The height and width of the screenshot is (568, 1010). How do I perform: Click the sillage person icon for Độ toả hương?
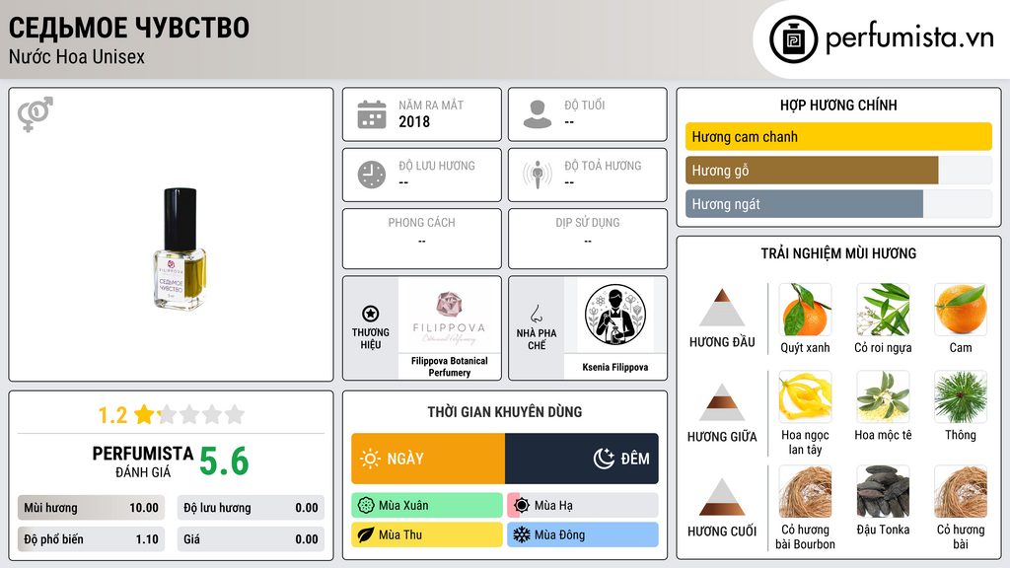[x=538, y=175]
